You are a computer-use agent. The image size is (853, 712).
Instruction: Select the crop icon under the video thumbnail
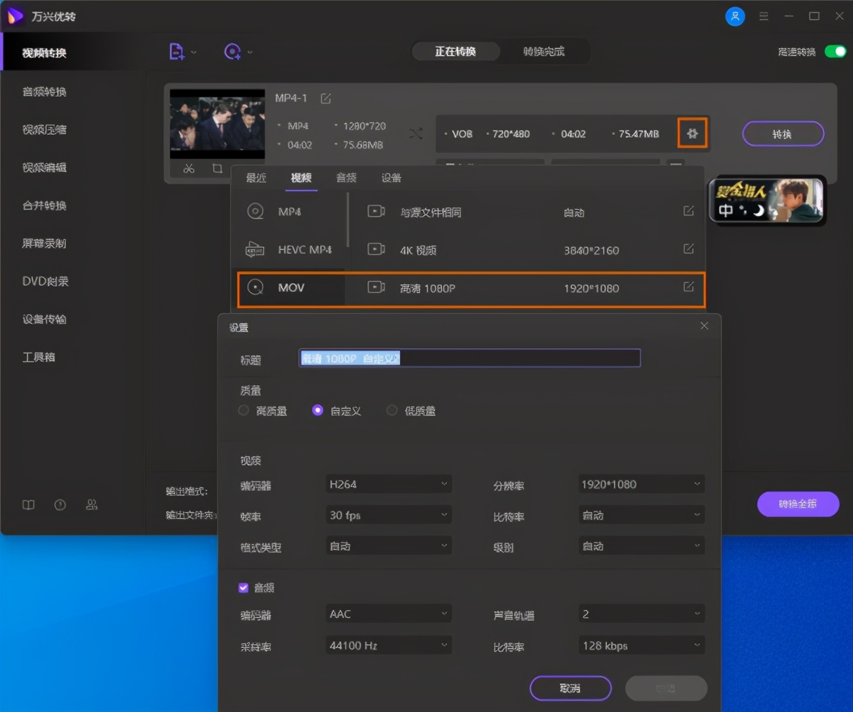217,169
